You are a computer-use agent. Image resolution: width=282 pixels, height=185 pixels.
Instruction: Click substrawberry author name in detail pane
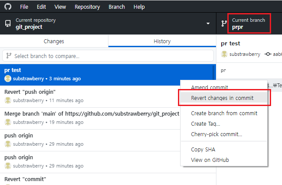[245, 54]
